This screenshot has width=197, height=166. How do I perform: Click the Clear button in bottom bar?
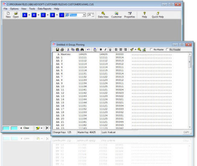pos(25,128)
